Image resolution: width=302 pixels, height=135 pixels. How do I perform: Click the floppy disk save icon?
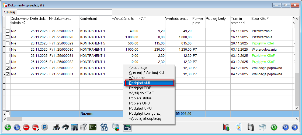pos(251,127)
